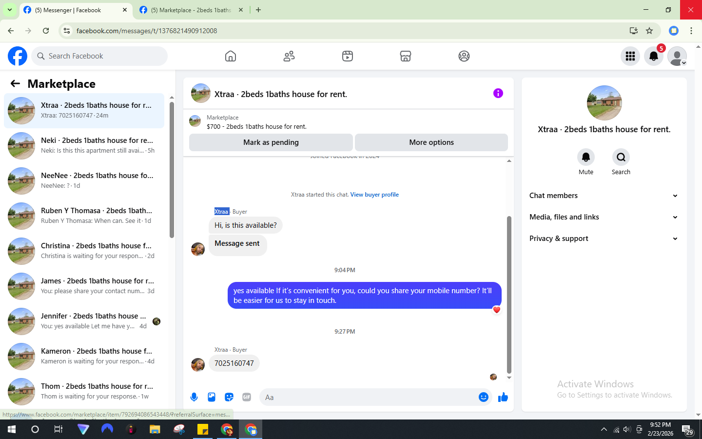The width and height of the screenshot is (702, 439).
Task: Switch to Messenger | Facebook tab
Action: tap(76, 10)
